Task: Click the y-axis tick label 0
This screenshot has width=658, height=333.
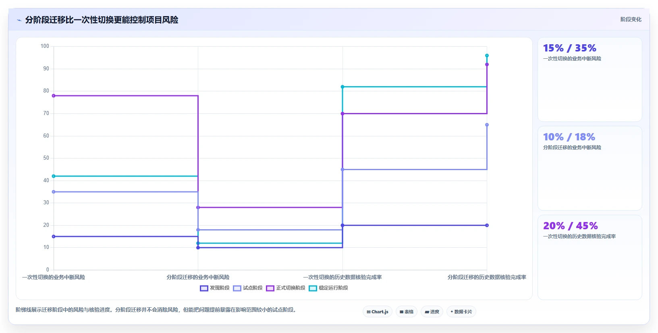Action: tap(48, 270)
